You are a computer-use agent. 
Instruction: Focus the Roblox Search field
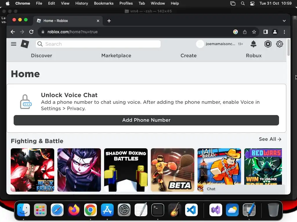point(98,44)
